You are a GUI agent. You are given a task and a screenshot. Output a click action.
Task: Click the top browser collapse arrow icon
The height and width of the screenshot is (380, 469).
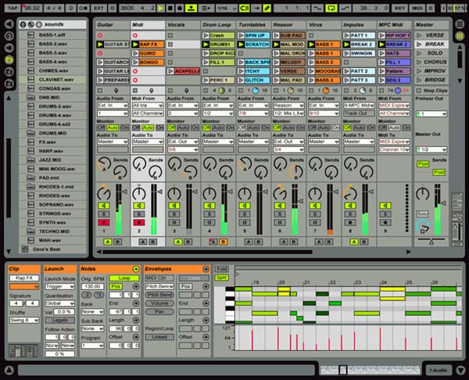9,24
